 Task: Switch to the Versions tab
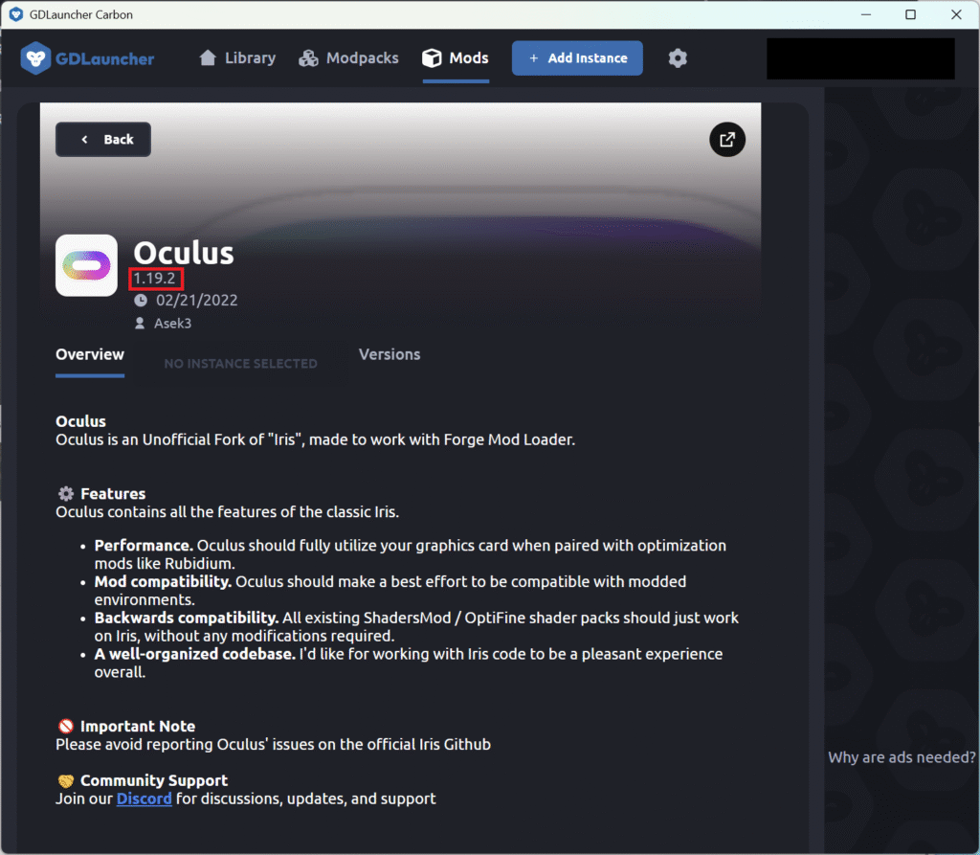click(390, 354)
